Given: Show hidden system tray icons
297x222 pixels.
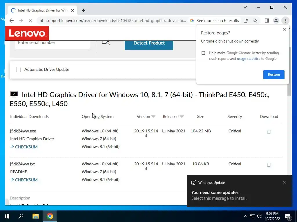Looking at the screenshot, I should (x=245, y=216).
